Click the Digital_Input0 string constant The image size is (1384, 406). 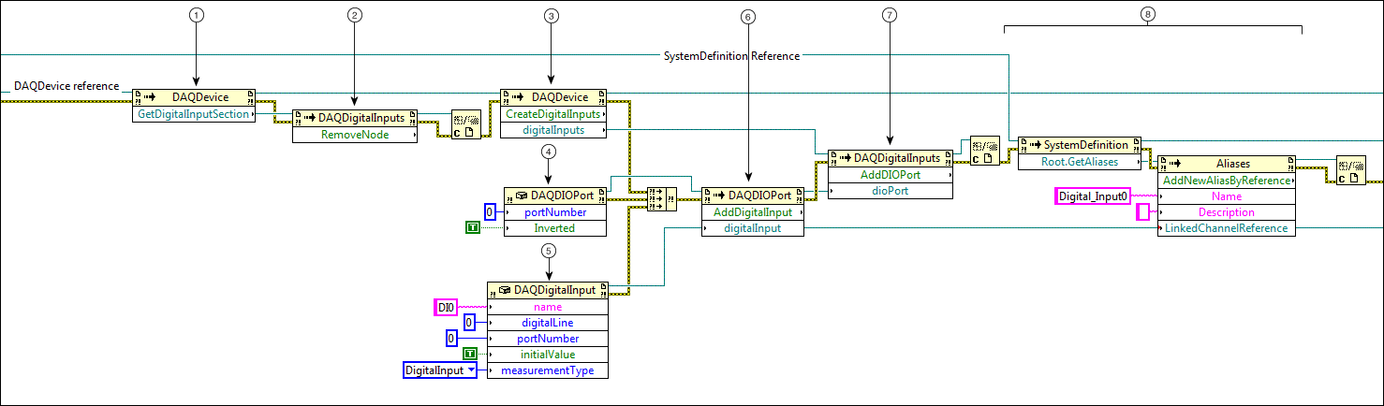(1094, 196)
